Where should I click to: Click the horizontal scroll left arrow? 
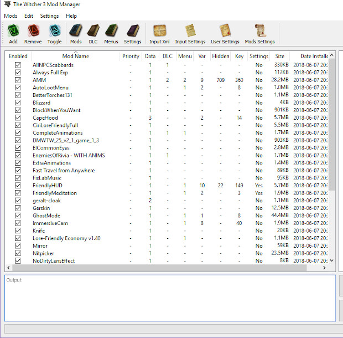click(8, 268)
